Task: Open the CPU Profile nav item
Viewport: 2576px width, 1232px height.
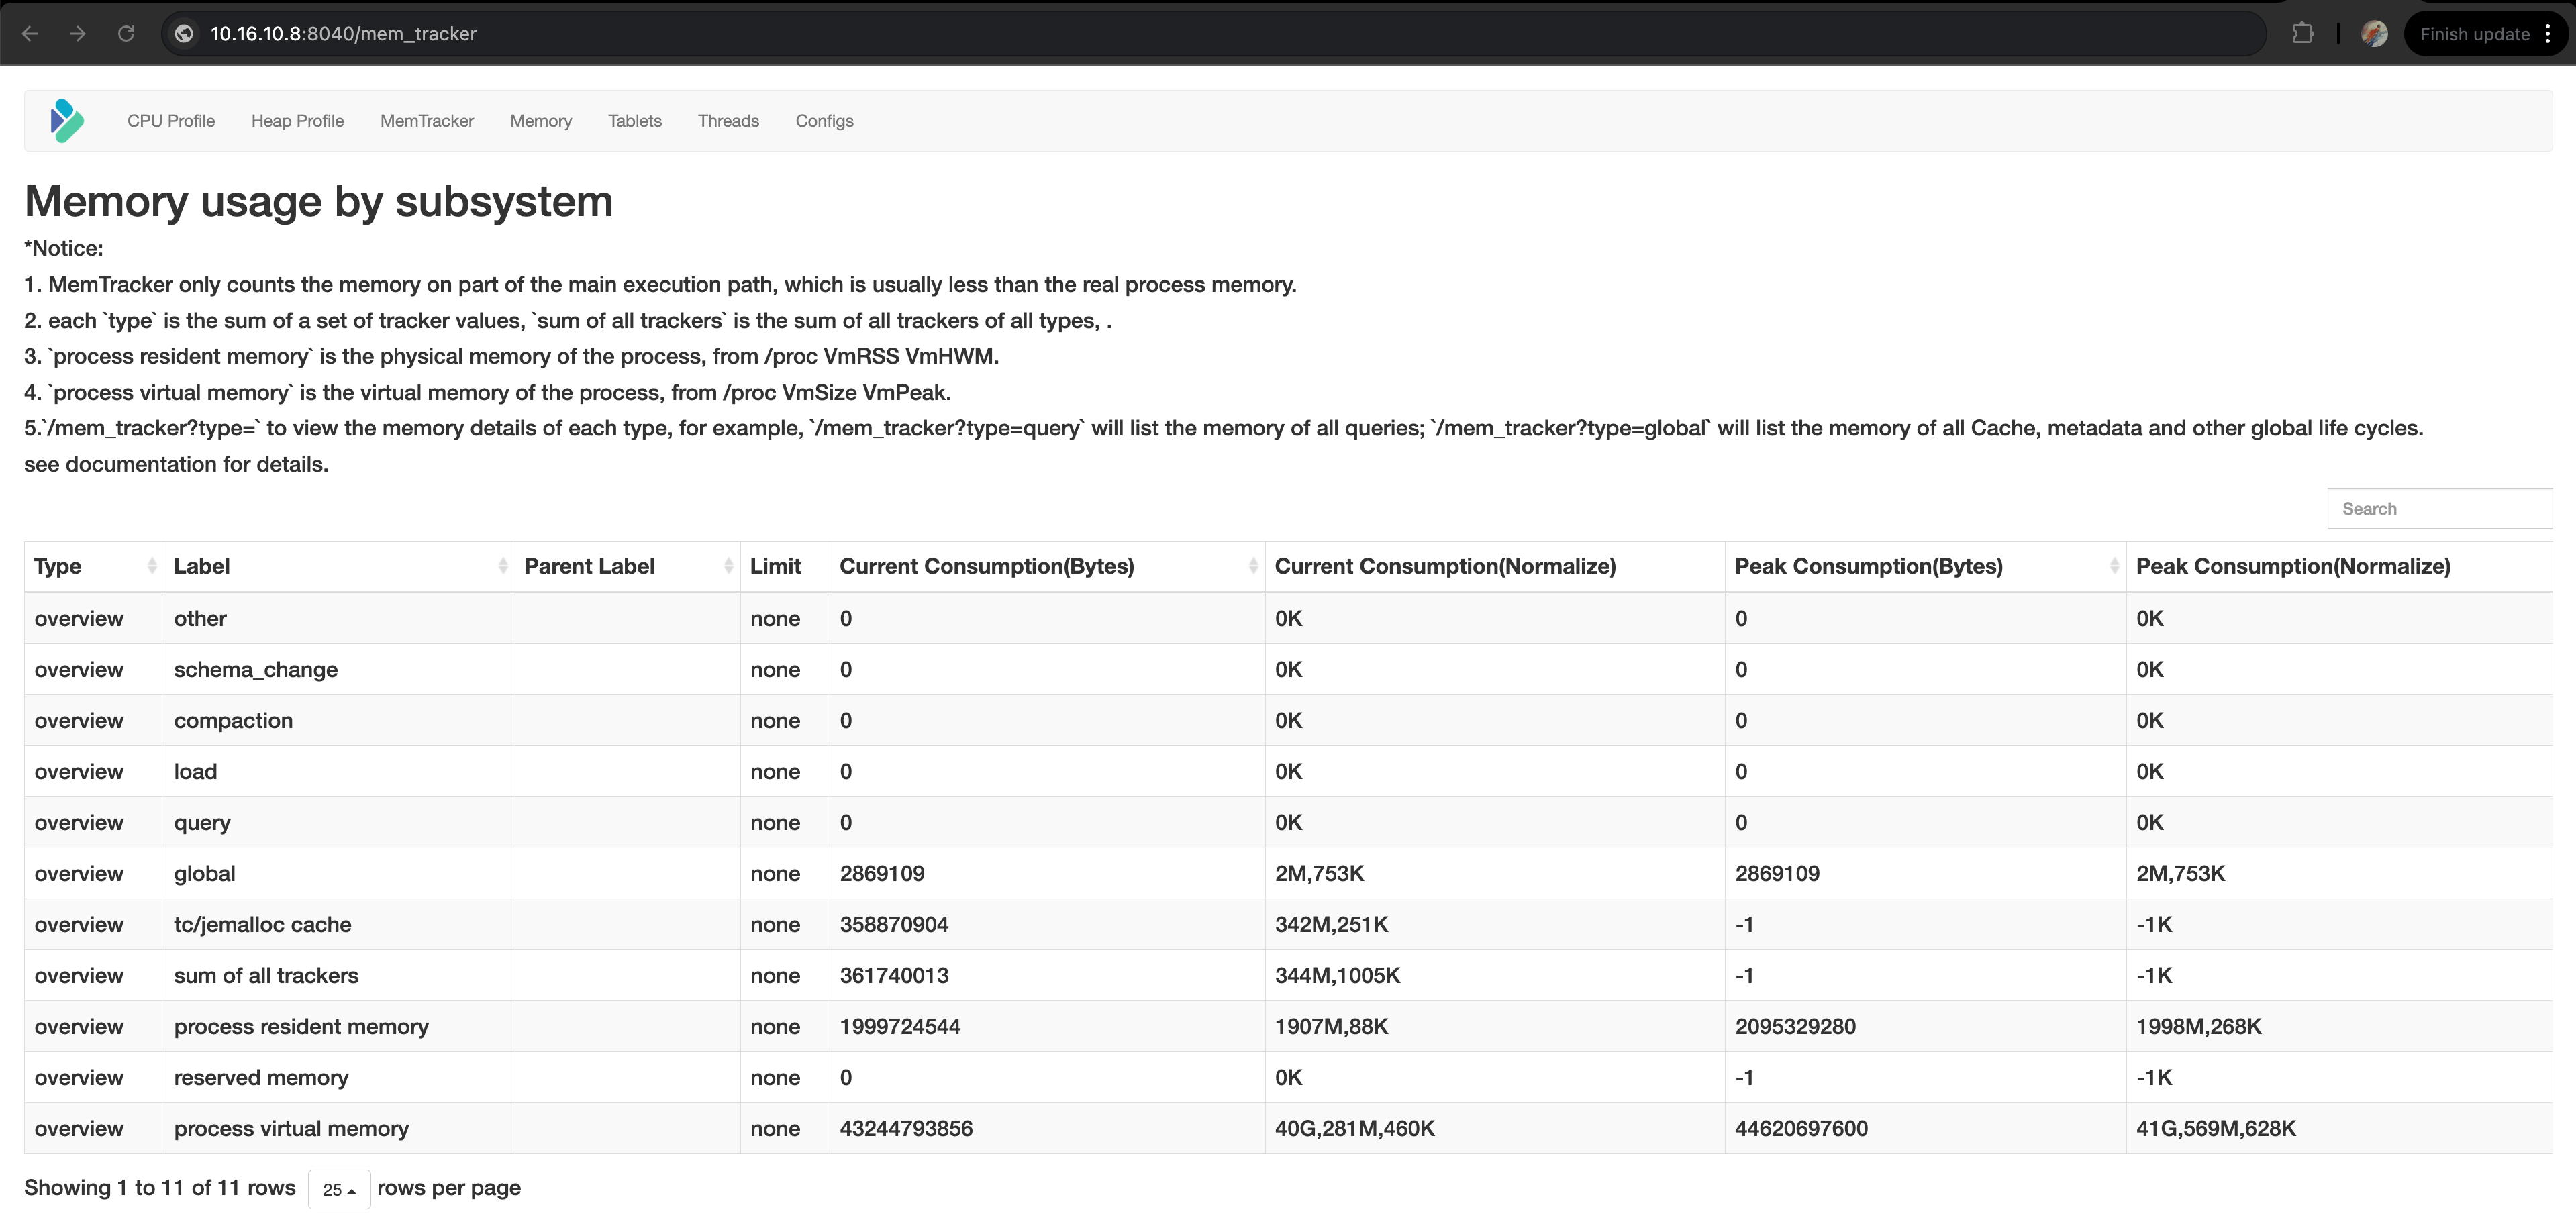Action: point(171,121)
